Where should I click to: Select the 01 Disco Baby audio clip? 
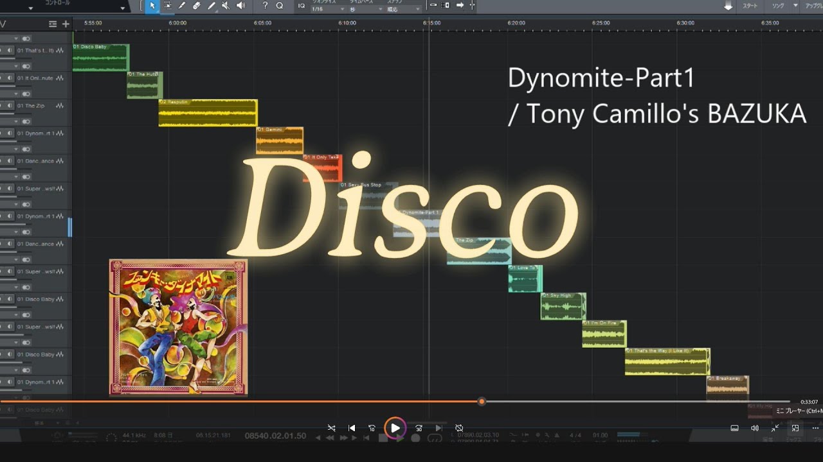tap(101, 58)
